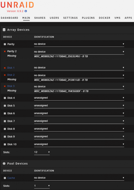Image resolution: width=134 pixels, height=190 pixels.
Task: Click the grey status square beside Disk 10
Action: tap(5, 144)
